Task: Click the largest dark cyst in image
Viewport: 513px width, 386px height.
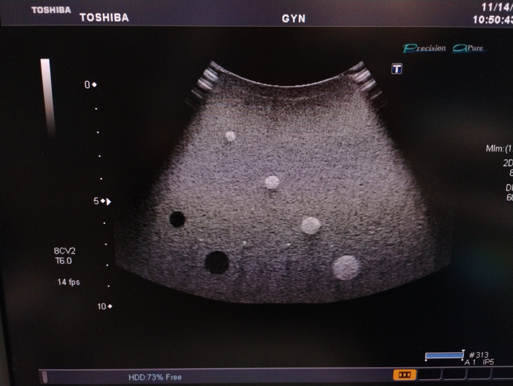Action: pyautogui.click(x=217, y=262)
